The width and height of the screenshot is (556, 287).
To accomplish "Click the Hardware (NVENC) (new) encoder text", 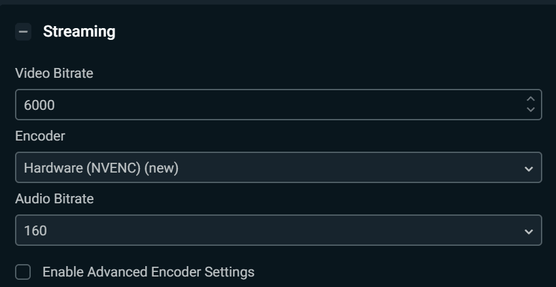I will [x=101, y=168].
